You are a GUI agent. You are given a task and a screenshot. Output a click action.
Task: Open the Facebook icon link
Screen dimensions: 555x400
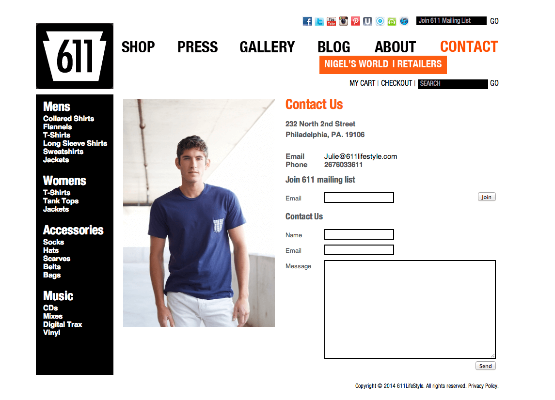pos(307,21)
